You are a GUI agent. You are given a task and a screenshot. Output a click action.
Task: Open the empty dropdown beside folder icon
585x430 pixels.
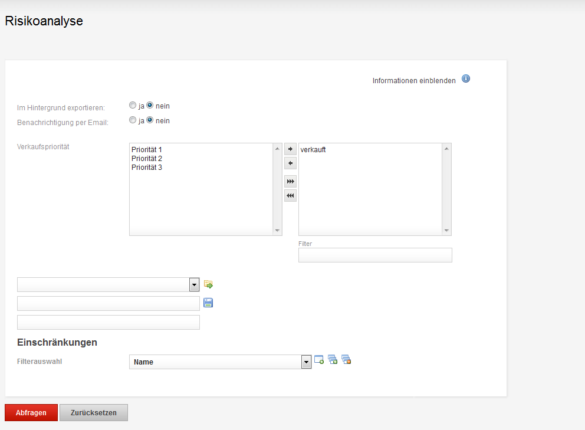[194, 285]
